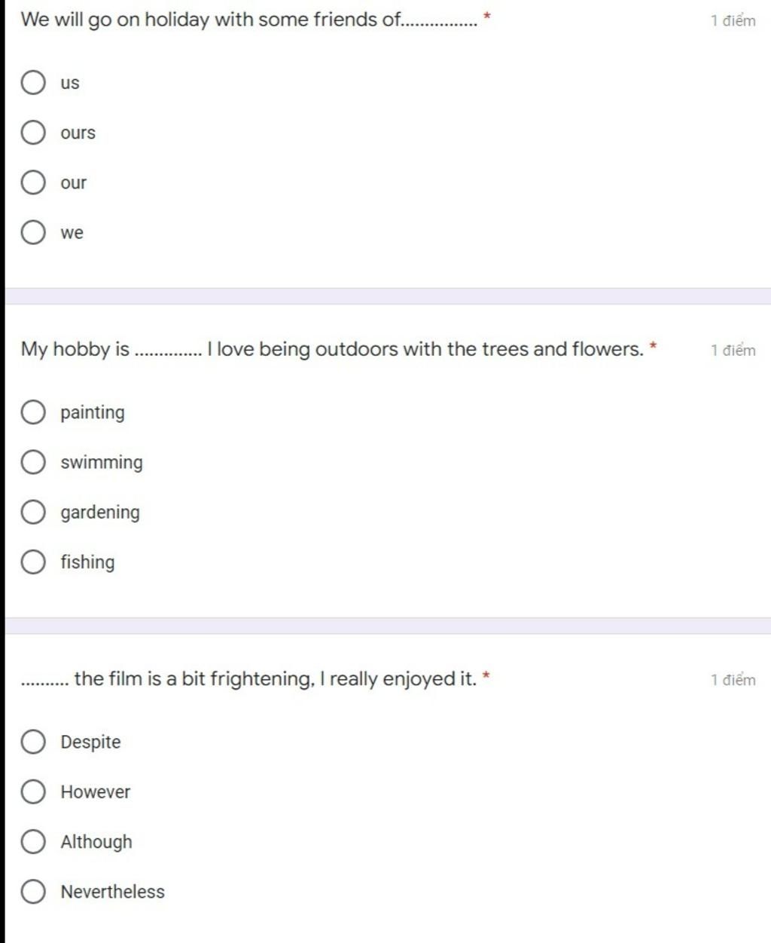The image size is (771, 943).
Task: Mark 'gardening' as the hobby answer
Action: (33, 513)
